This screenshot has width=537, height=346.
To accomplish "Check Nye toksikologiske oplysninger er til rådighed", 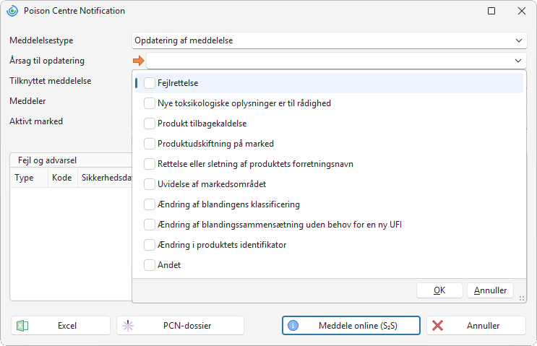I will coord(150,103).
